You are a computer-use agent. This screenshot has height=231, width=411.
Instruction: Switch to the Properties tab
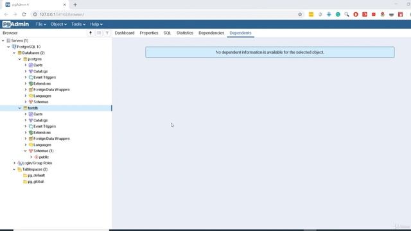[149, 33]
